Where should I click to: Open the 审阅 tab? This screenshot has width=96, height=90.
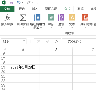pyautogui.click(x=93, y=9)
